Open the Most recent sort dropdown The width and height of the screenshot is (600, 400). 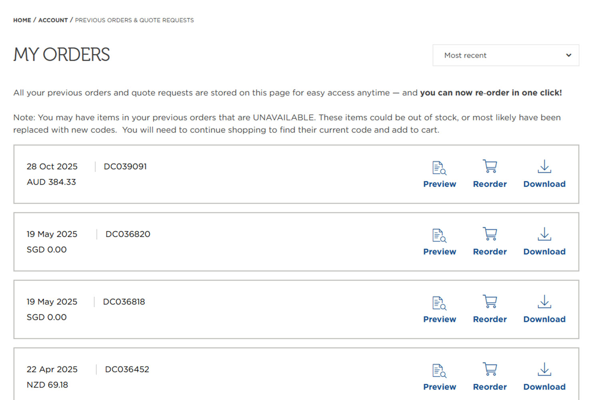(505, 55)
